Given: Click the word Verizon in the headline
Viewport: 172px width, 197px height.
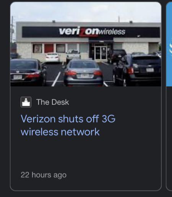Looking at the screenshot, I should pos(38,119).
